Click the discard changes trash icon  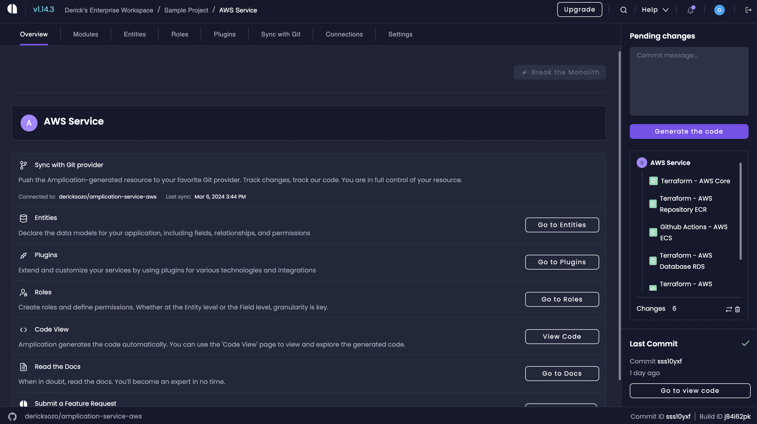737,309
